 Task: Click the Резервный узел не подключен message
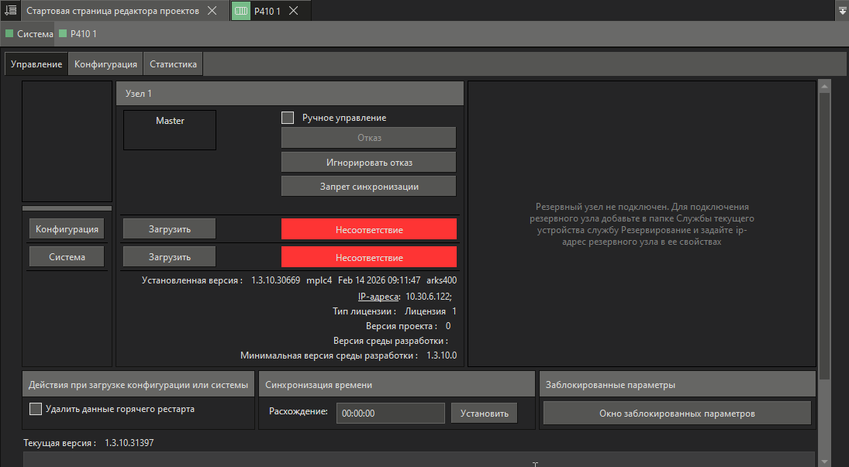click(642, 224)
